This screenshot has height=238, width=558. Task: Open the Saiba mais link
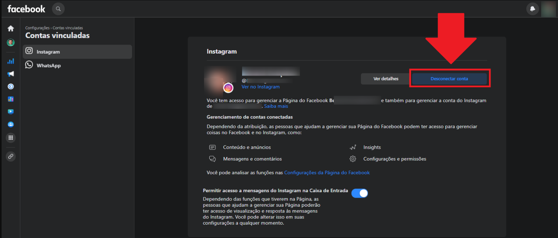point(276,106)
